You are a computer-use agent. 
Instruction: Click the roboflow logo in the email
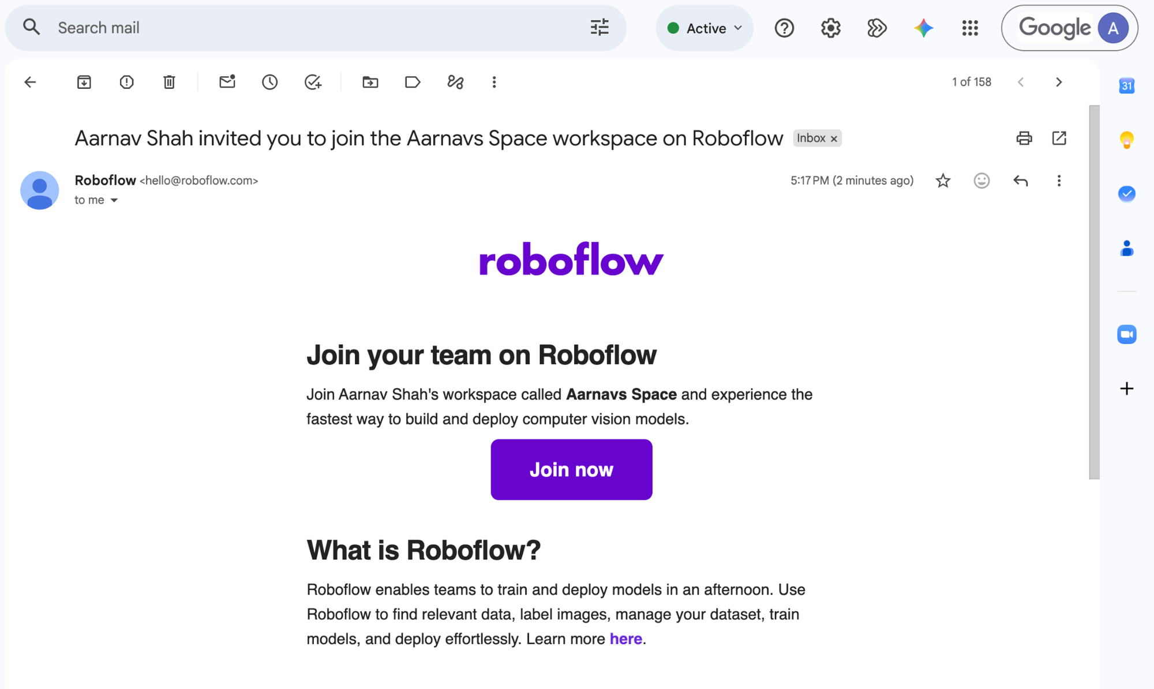[571, 259]
